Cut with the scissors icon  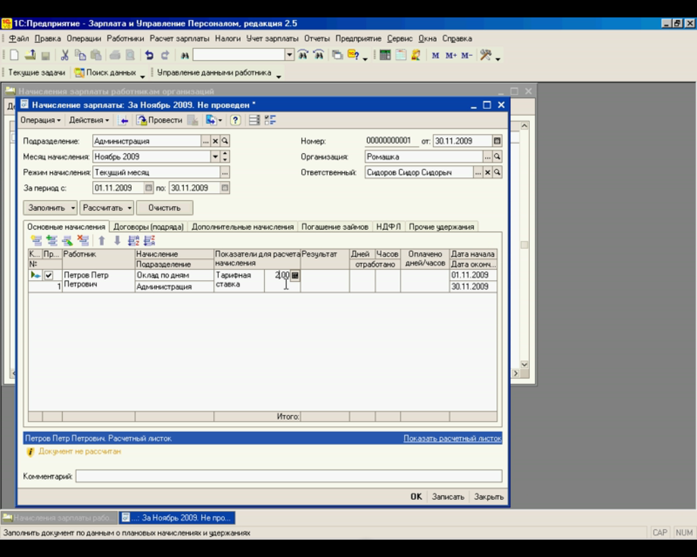click(65, 55)
